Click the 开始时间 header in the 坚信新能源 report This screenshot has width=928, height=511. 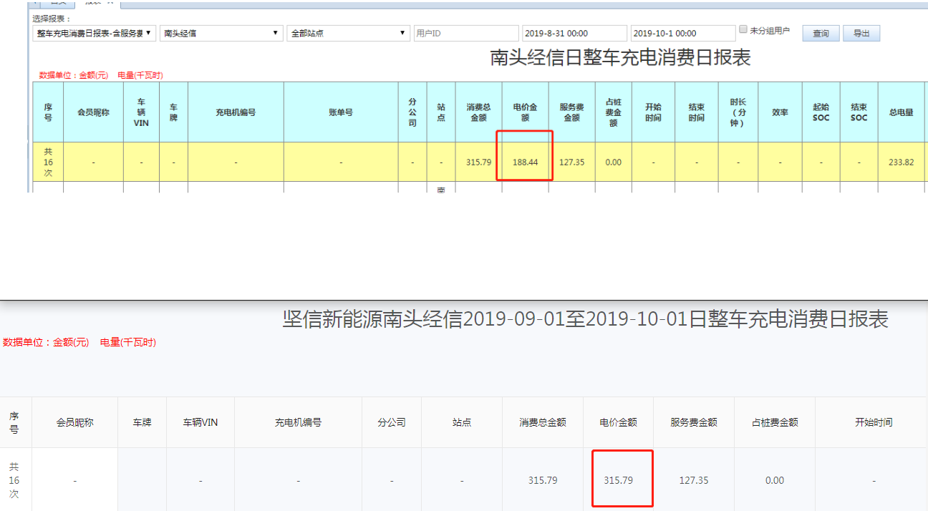pyautogui.click(x=874, y=422)
